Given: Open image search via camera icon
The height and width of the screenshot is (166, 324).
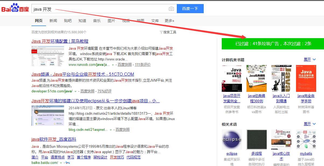Looking at the screenshot, I should pos(171,9).
